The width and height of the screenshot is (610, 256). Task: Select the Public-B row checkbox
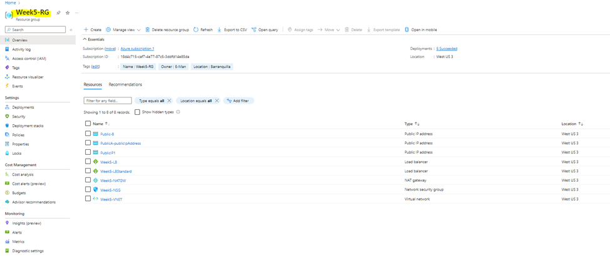tap(88, 134)
